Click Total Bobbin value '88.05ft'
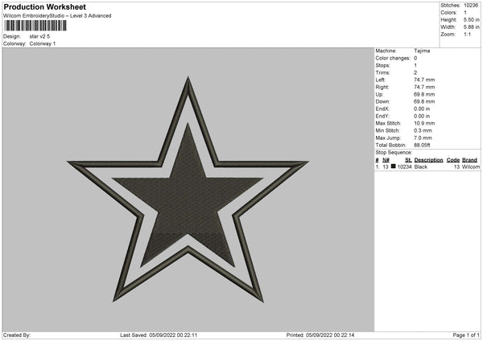The height and width of the screenshot is (341, 483). coord(422,145)
